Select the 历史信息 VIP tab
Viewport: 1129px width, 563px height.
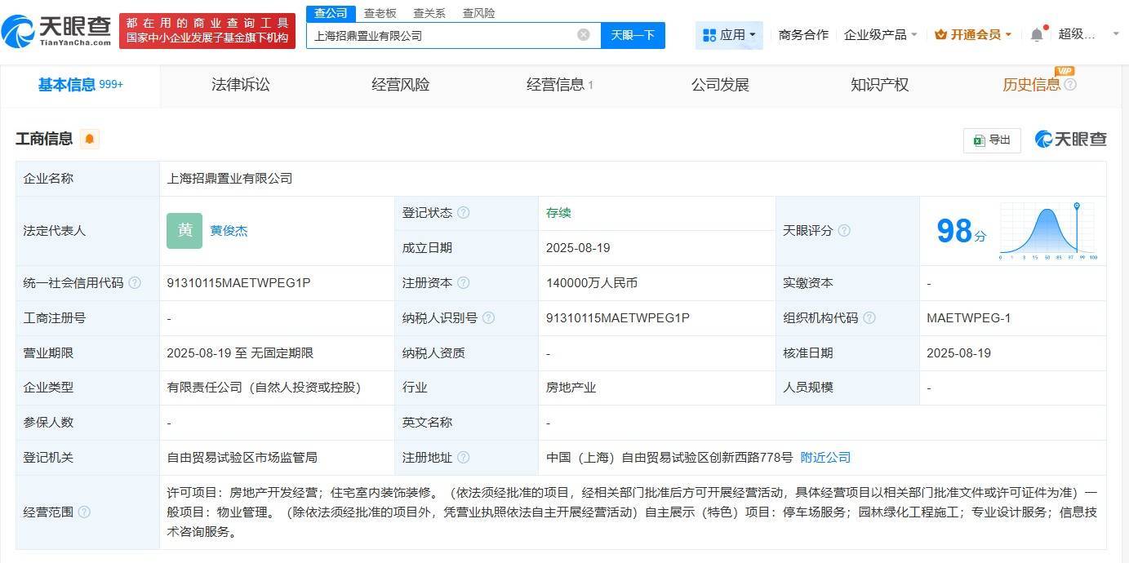(x=1032, y=85)
